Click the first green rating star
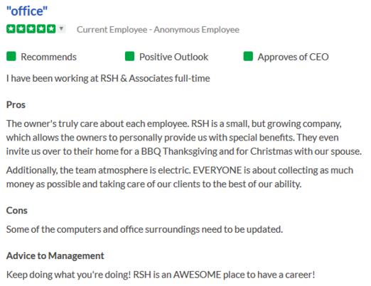 tap(11, 29)
